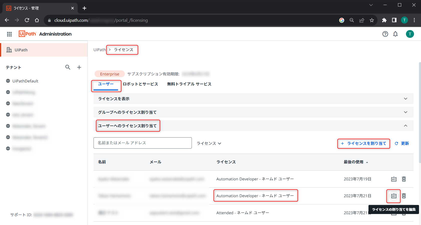Click the UiPath logo in header

pyautogui.click(x=28, y=34)
